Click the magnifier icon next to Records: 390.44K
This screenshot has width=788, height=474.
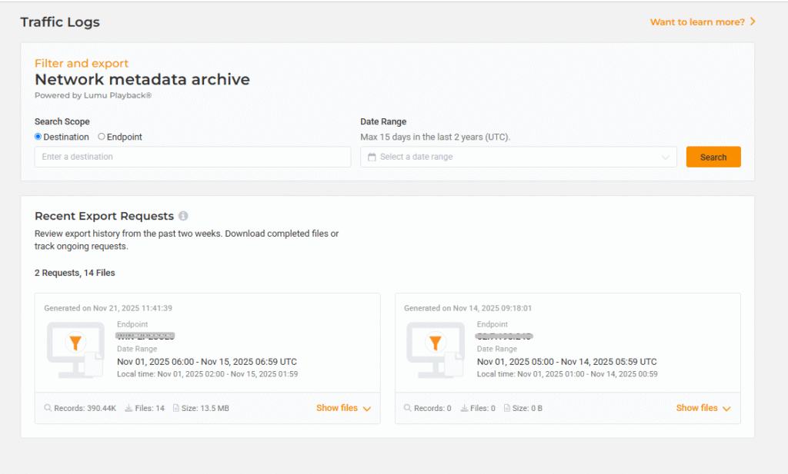(x=48, y=409)
